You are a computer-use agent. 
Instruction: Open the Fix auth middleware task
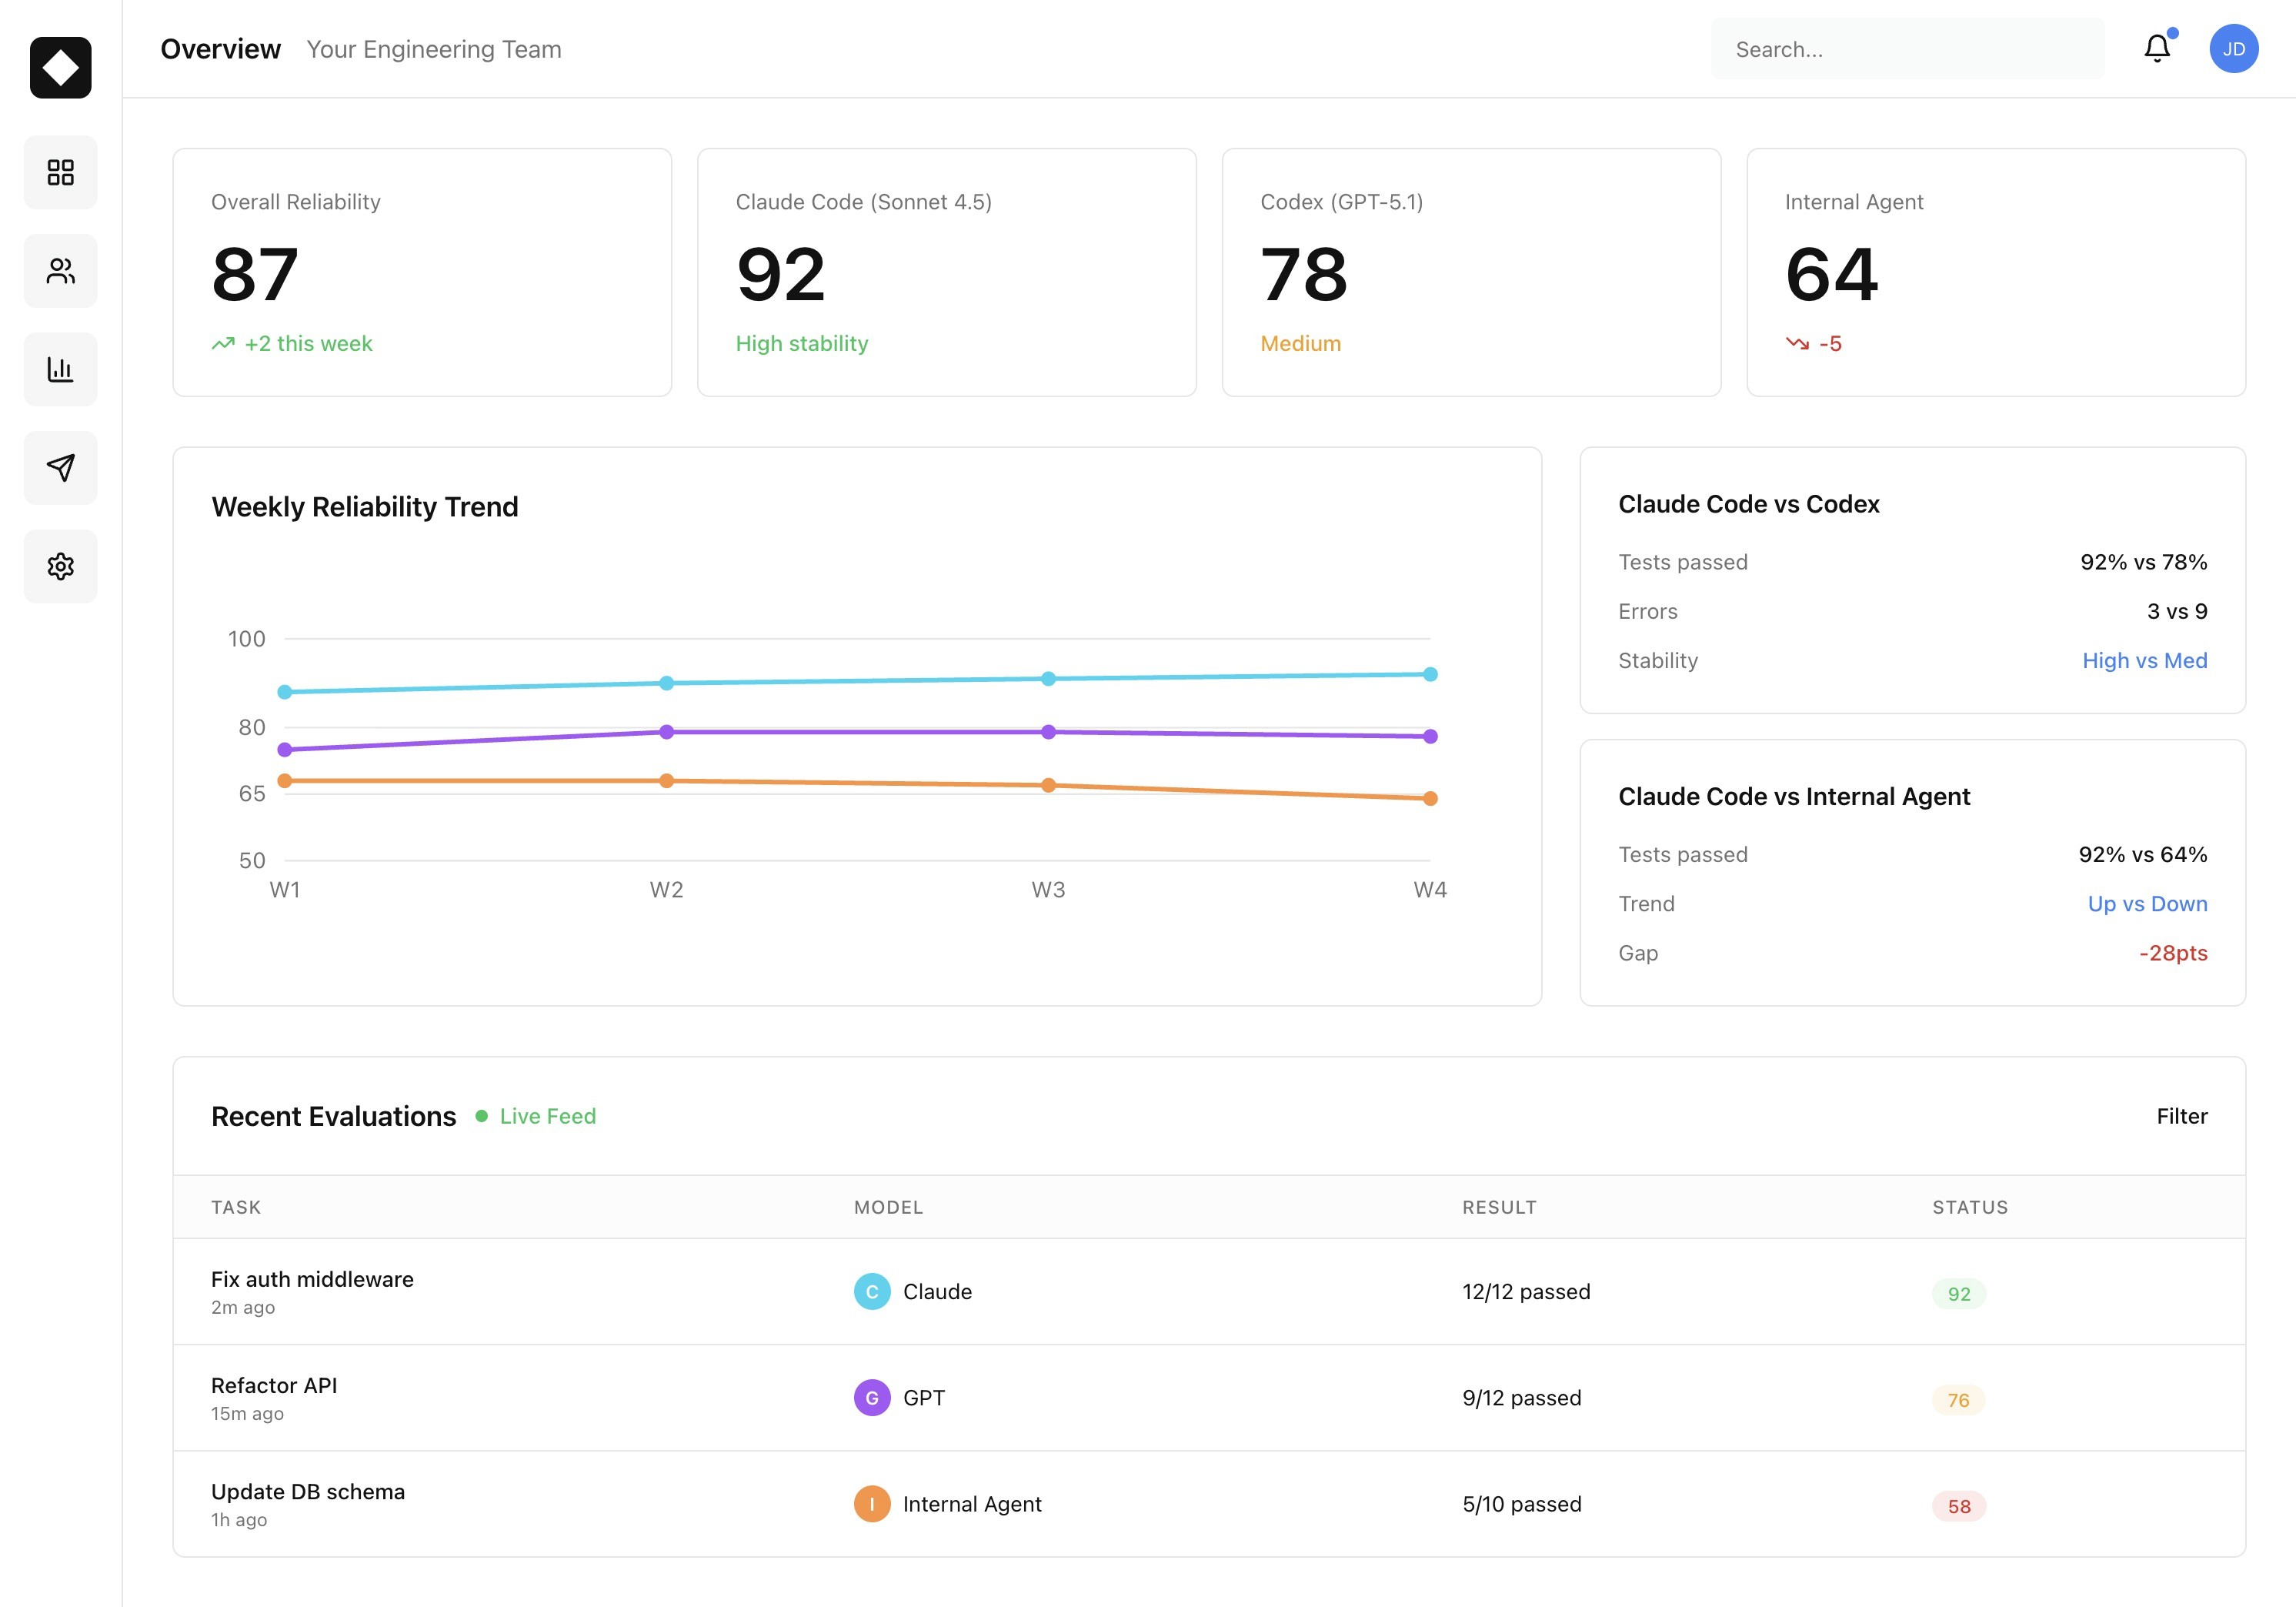312,1280
